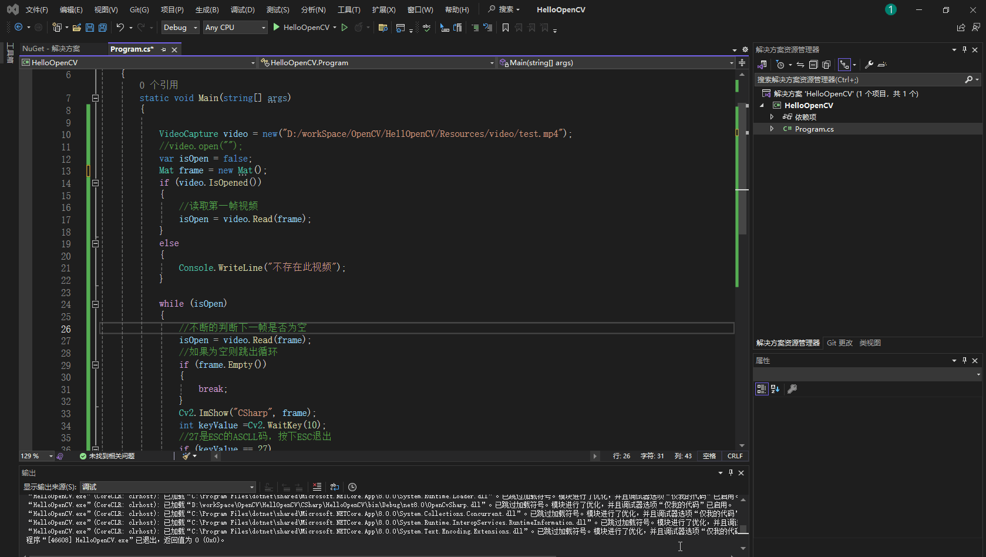This screenshot has width=986, height=557.
Task: Undo the last edit with the undo arrow
Action: [120, 27]
